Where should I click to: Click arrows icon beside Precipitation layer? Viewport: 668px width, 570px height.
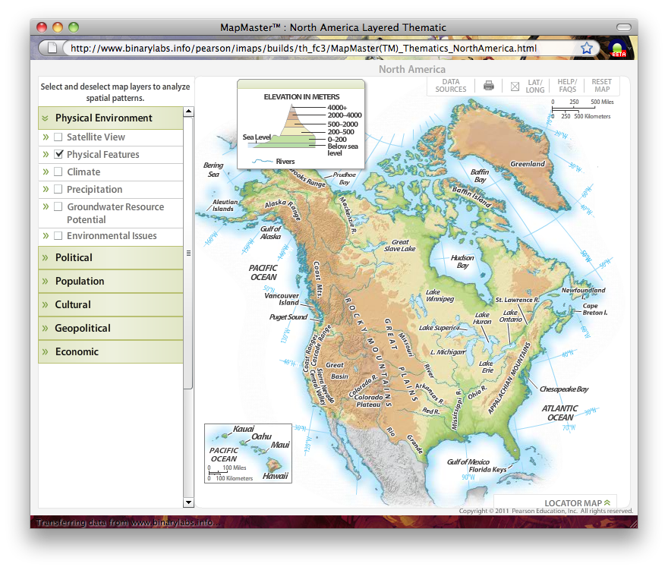[46, 190]
